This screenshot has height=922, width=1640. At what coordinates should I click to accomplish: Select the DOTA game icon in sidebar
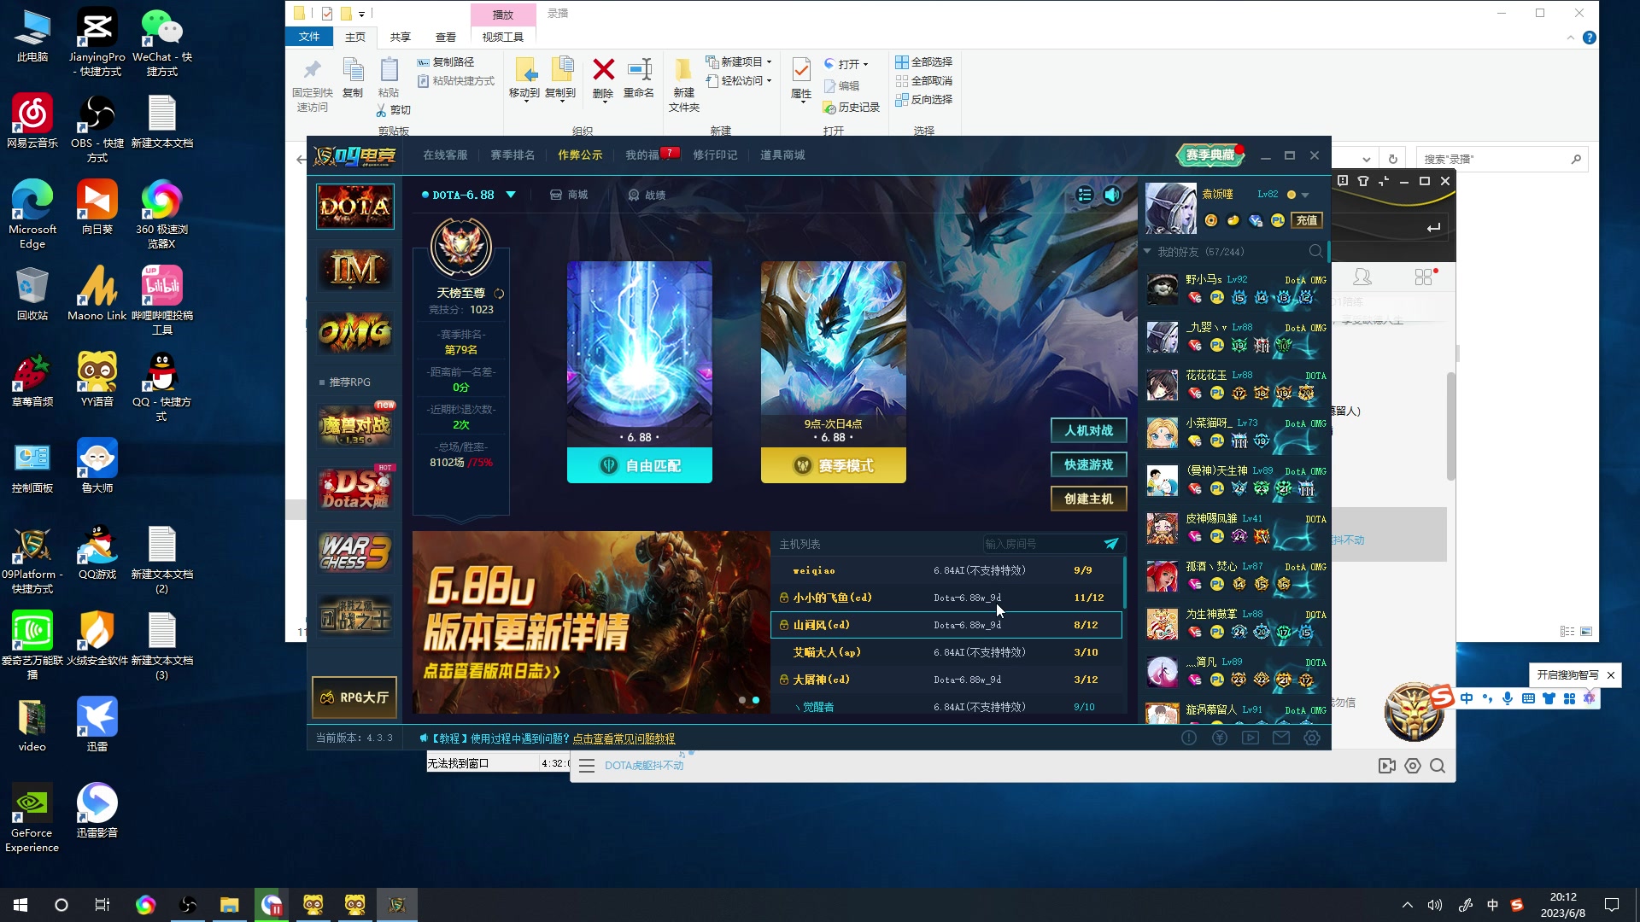coord(354,206)
